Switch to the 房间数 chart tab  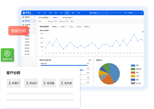(x=63, y=26)
